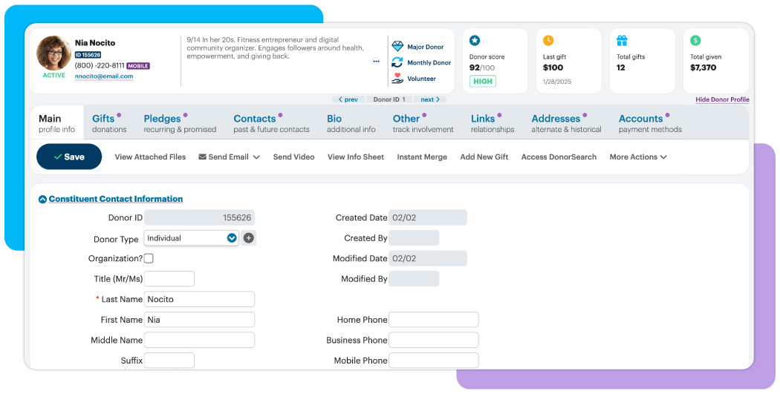Click the Hide Donor Profile link

click(x=722, y=99)
